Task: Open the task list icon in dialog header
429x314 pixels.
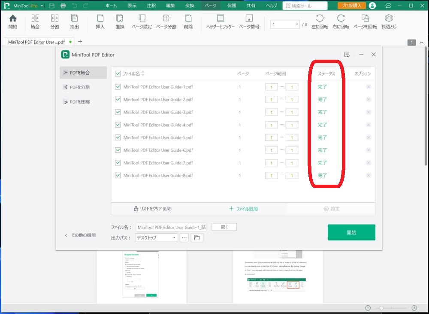Action: point(347,55)
